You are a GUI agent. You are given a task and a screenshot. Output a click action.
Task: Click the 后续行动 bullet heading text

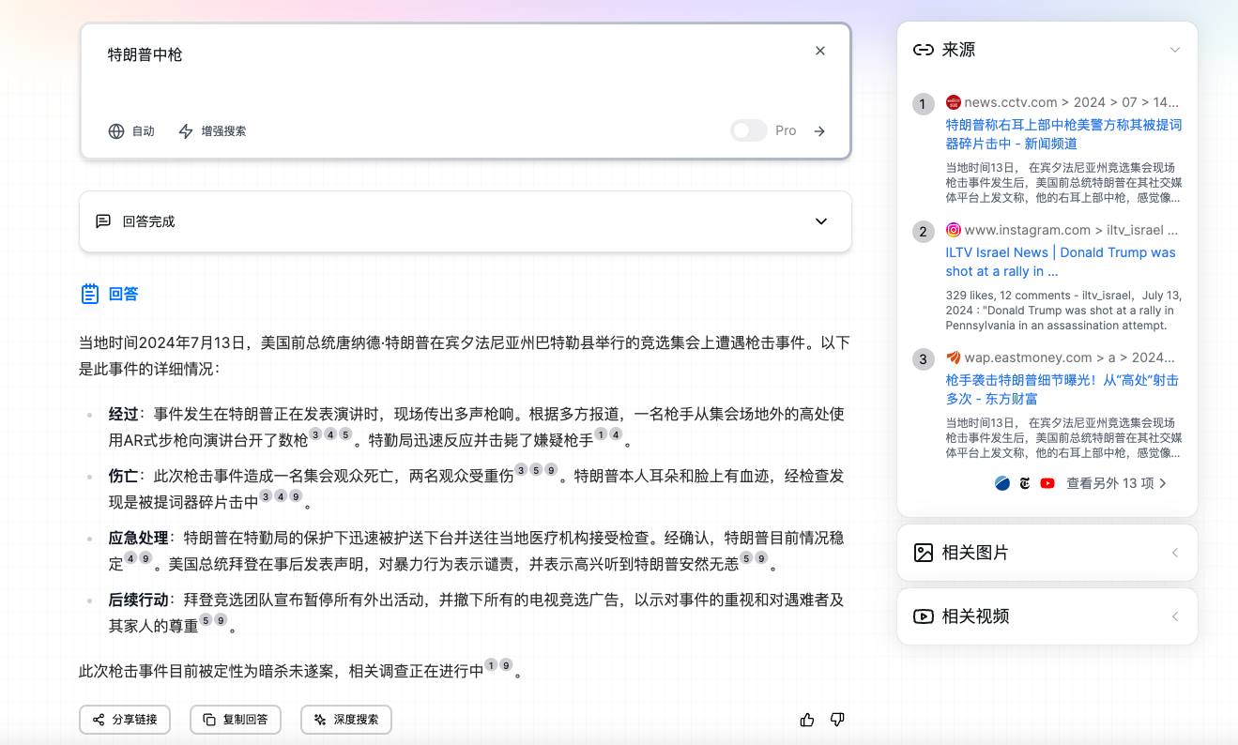point(138,600)
